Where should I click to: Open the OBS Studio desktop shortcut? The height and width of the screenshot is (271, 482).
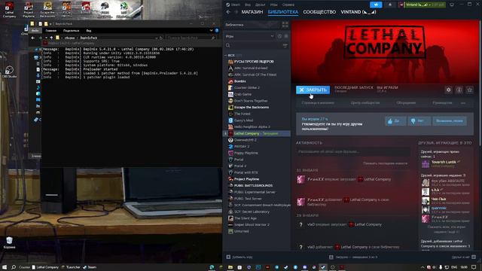pyautogui.click(x=9, y=72)
